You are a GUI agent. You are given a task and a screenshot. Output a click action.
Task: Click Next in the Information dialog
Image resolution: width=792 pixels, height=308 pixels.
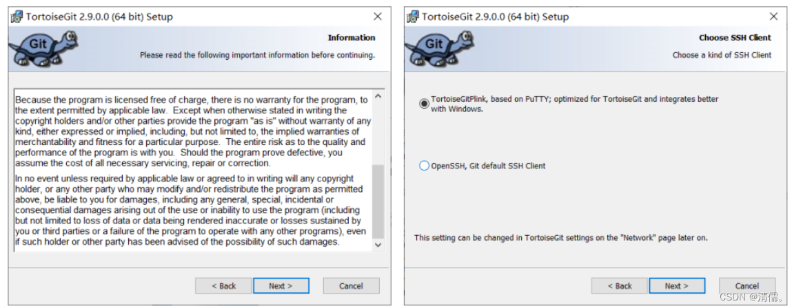coord(281,286)
